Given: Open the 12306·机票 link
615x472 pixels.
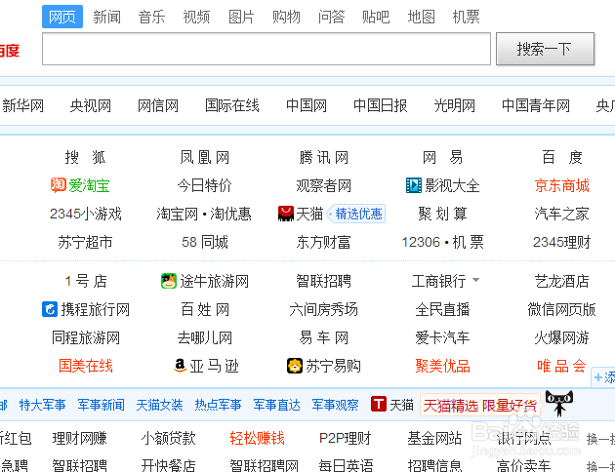Looking at the screenshot, I should [442, 242].
